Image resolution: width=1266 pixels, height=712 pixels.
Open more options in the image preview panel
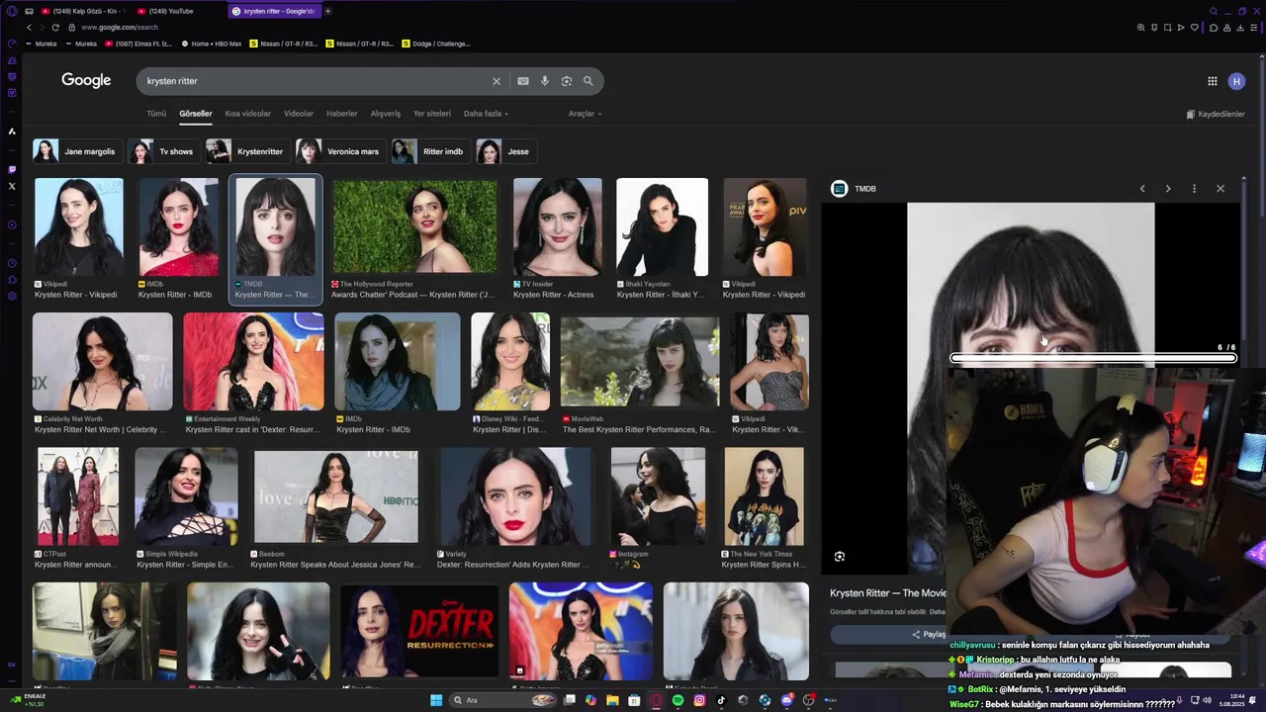[1194, 189]
